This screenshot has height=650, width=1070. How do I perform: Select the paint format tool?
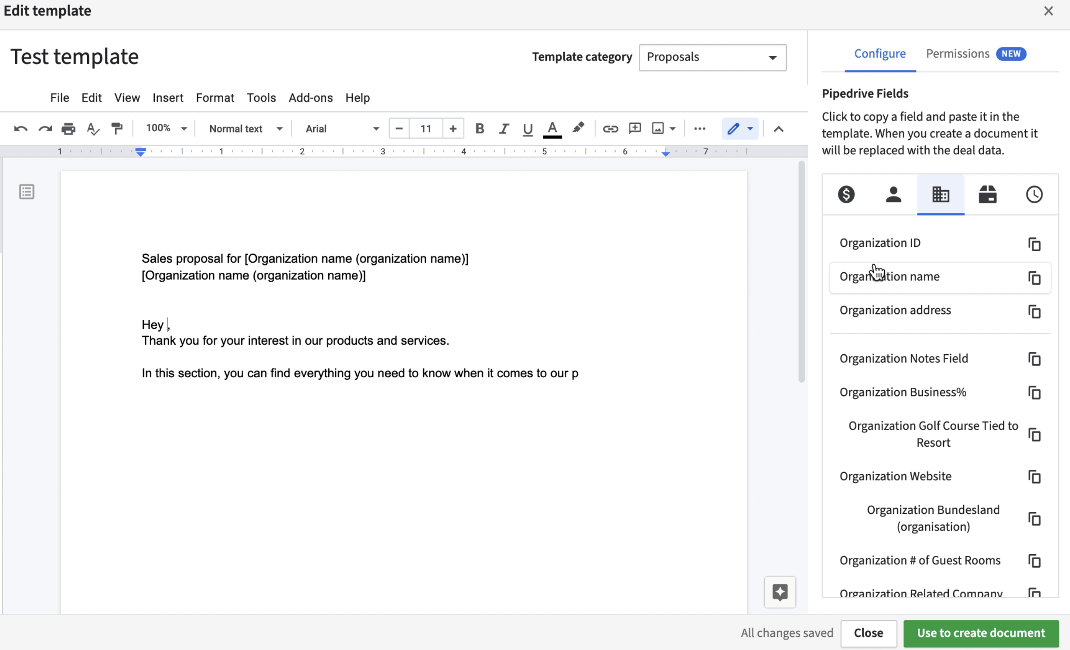(x=117, y=129)
